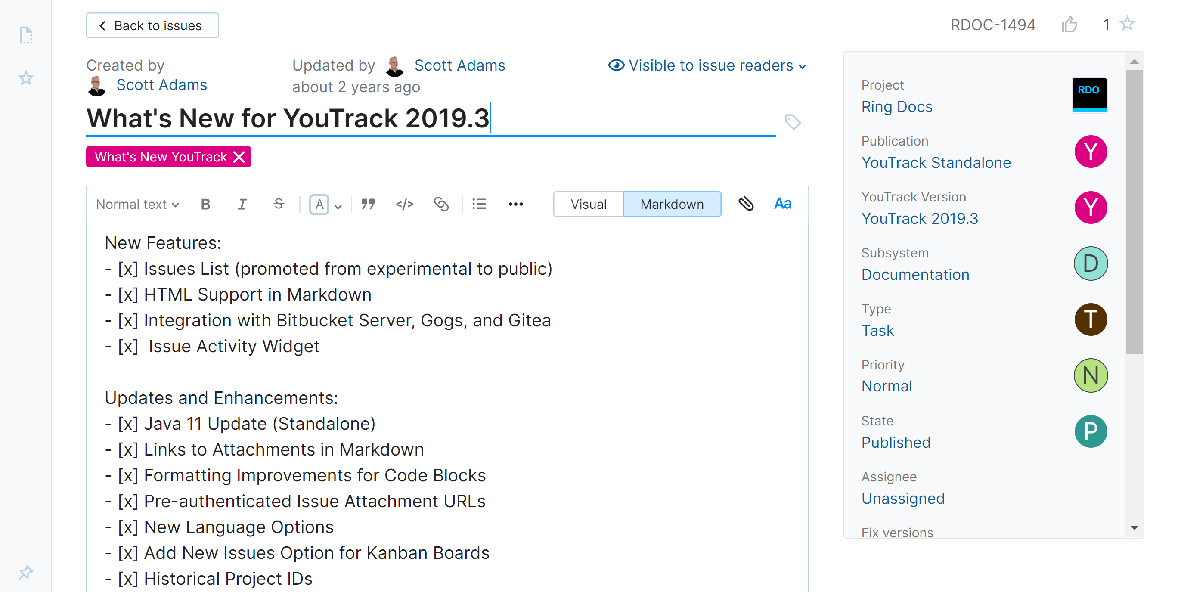Switch to the Visual editor tab
Image resolution: width=1178 pixels, height=592 pixels.
tap(588, 204)
